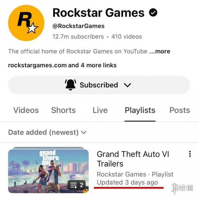Tap the notification bell icon
This screenshot has width=198, height=198.
point(71,85)
